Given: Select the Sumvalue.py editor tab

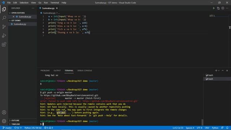Looking at the screenshot, I should pos(48,8).
